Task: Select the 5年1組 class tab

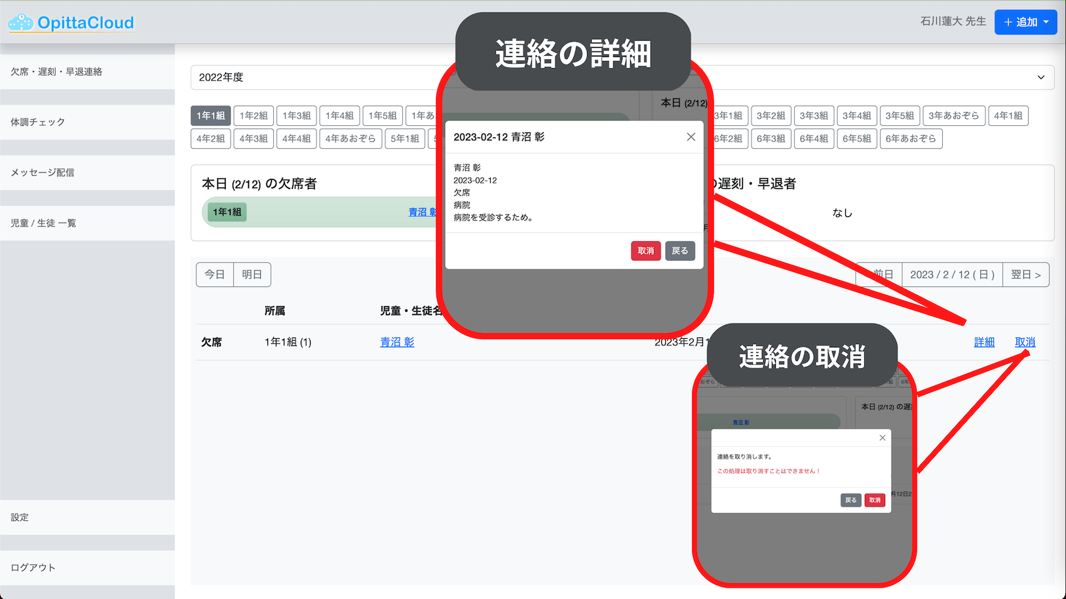Action: [405, 138]
